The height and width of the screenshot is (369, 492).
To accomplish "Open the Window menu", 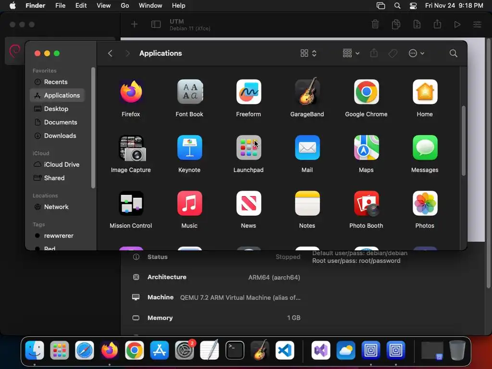I will [150, 6].
